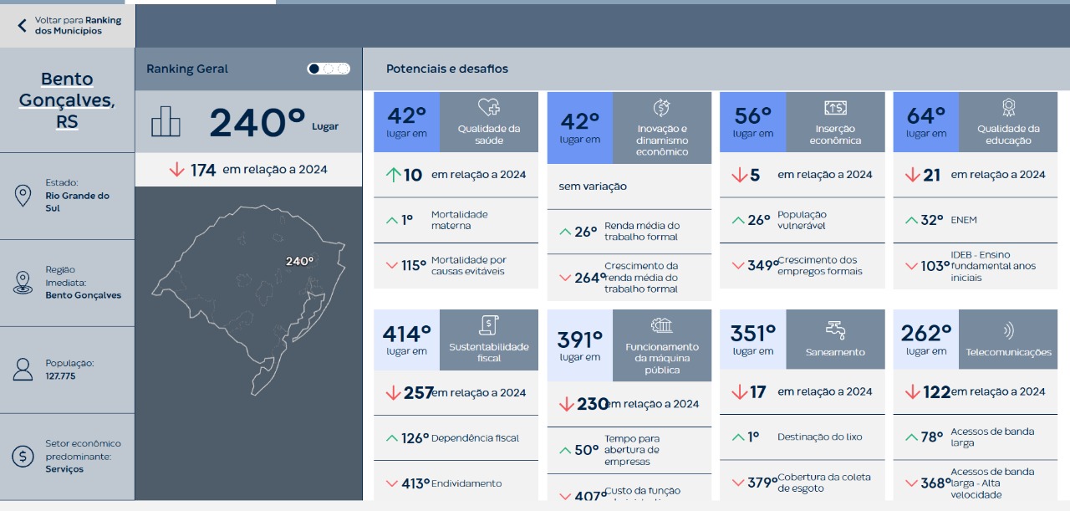This screenshot has width=1070, height=511.
Task: Switch to the middle dot of Ranking Geral toggle
Action: (x=329, y=69)
